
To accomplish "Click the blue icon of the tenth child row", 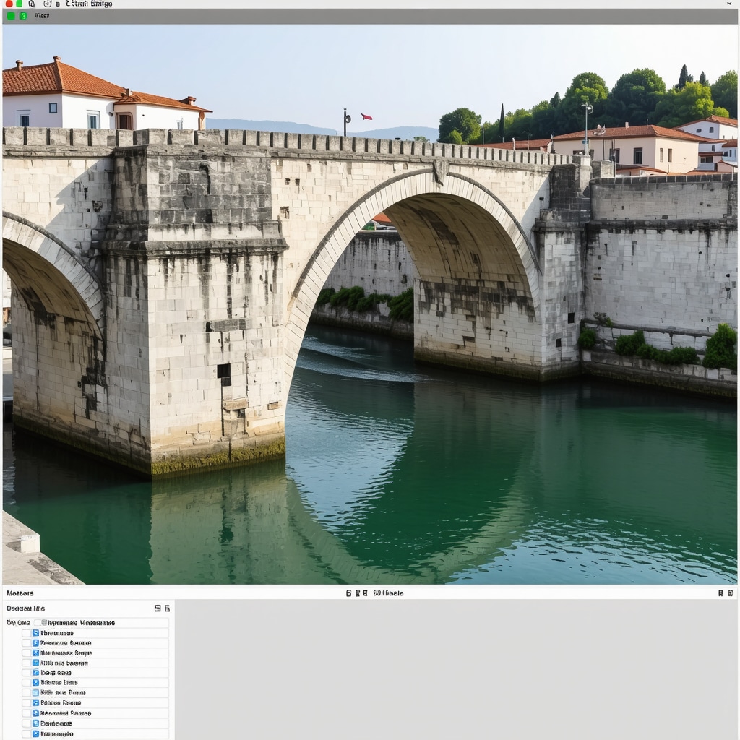I will tap(35, 723).
